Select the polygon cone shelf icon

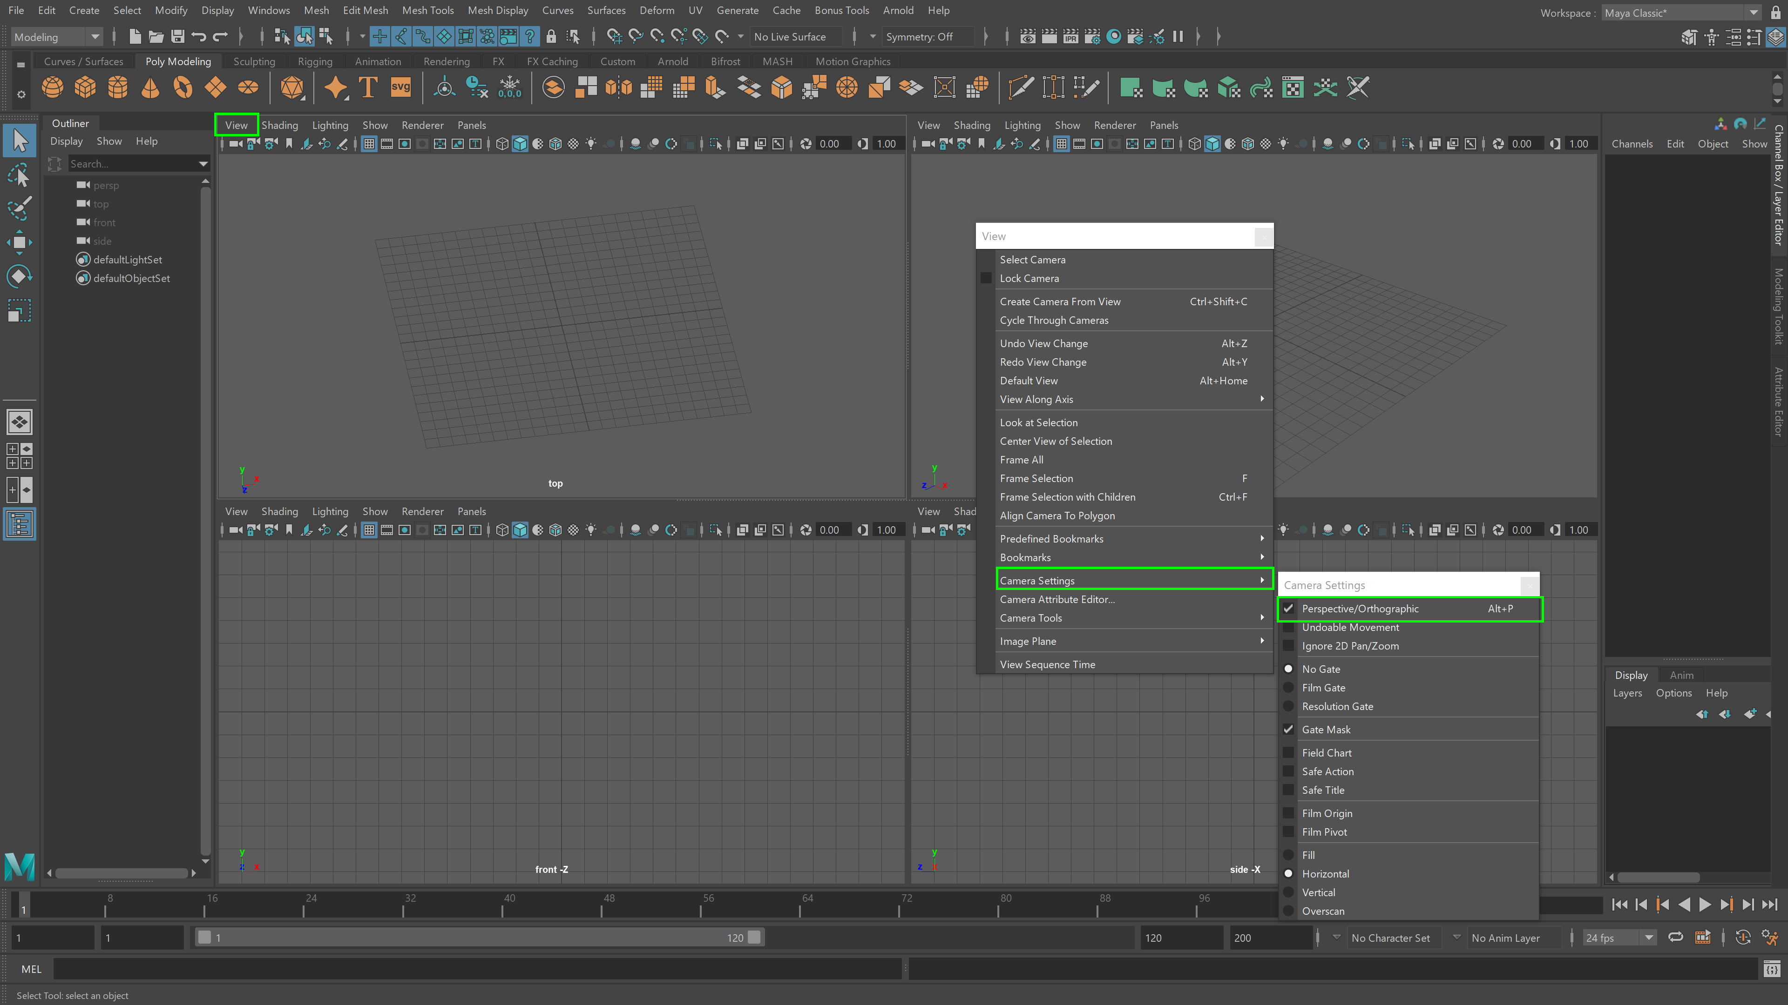point(150,88)
